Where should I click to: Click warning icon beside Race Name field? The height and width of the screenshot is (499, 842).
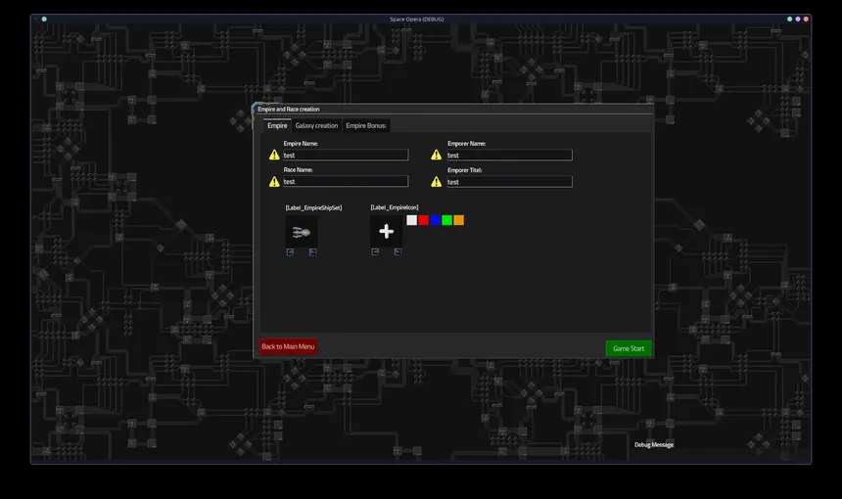pyautogui.click(x=274, y=181)
